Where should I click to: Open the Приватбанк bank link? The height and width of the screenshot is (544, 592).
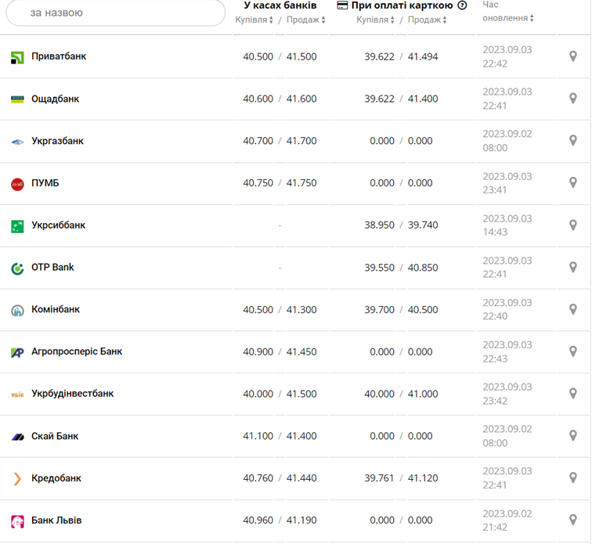[x=59, y=56]
